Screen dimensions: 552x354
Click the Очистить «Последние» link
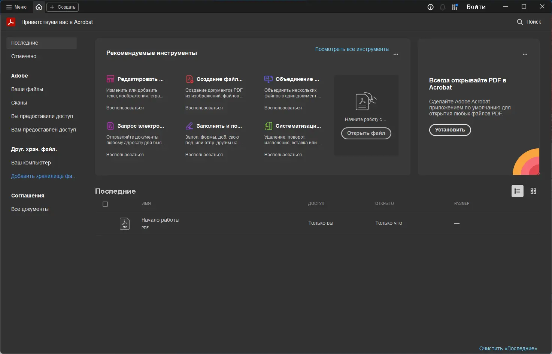point(508,348)
